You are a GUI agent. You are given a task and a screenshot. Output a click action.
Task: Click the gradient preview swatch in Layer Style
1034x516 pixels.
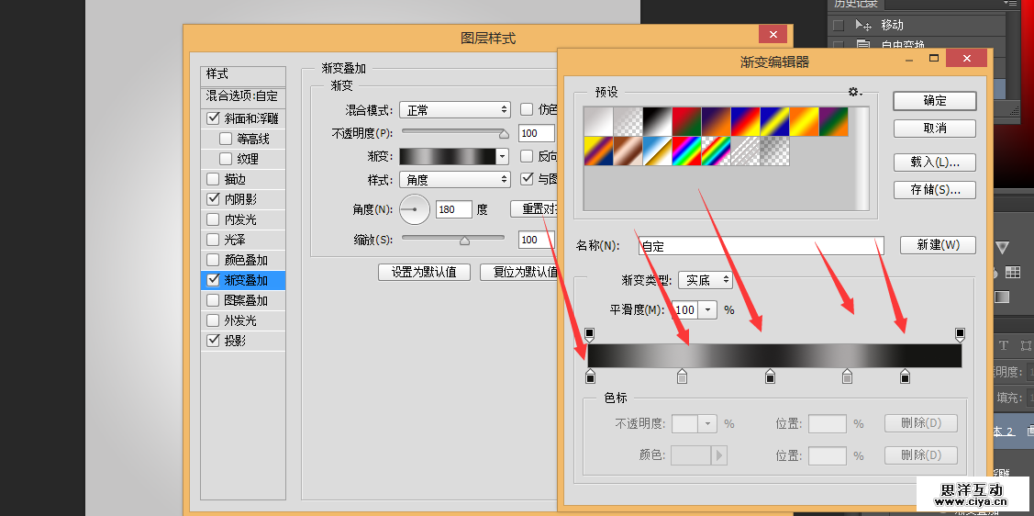click(x=448, y=156)
